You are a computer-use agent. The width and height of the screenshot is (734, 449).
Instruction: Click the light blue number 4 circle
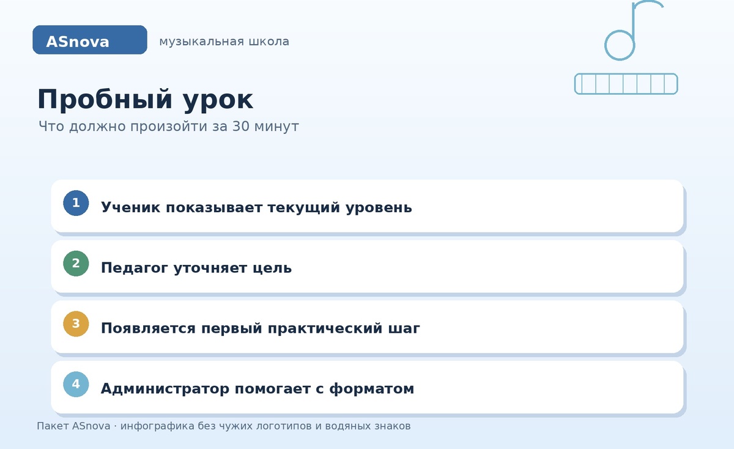point(76,385)
